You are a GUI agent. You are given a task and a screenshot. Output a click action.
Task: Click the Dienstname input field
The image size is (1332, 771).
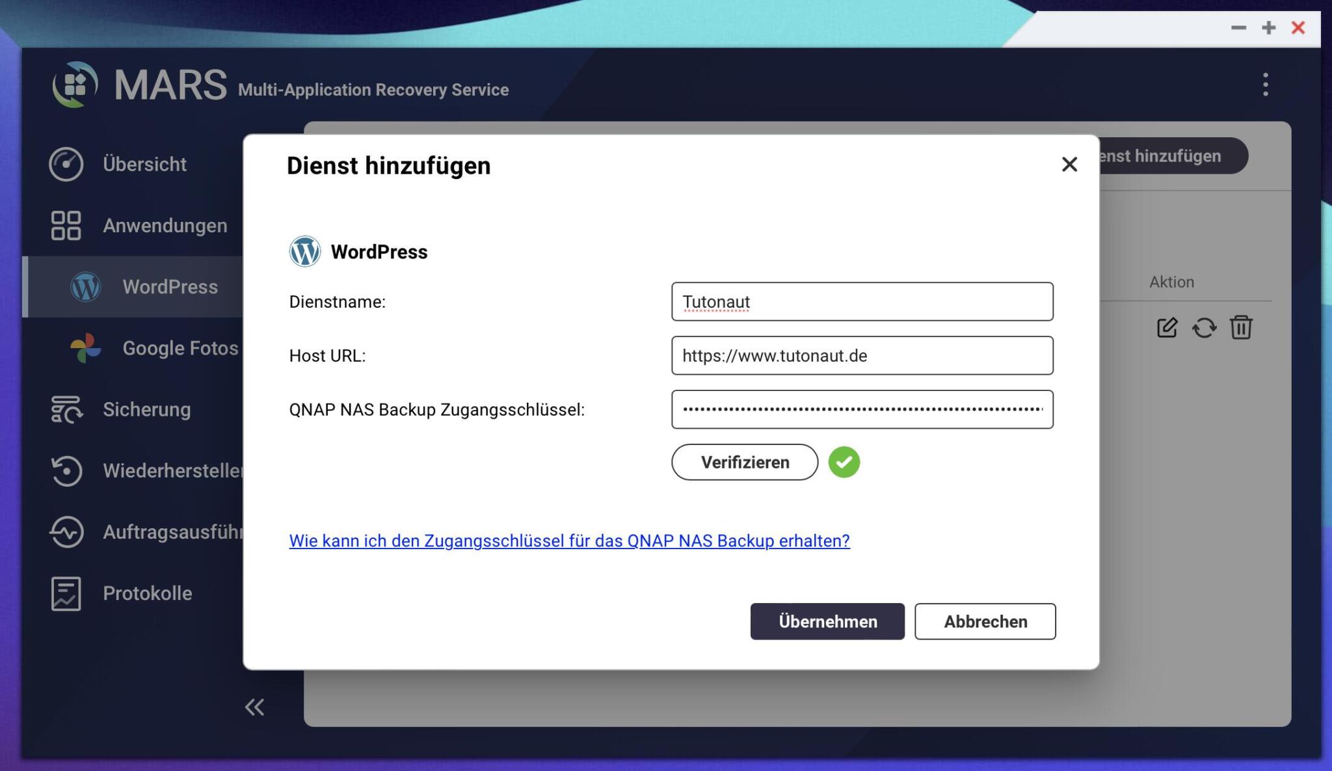[862, 301]
